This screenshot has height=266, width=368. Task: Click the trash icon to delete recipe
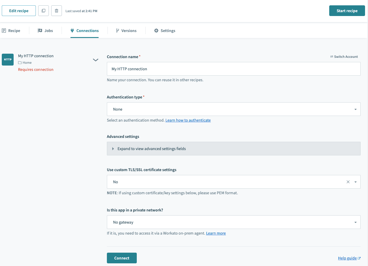click(57, 10)
